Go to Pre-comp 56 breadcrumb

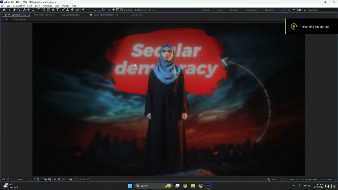click(20, 19)
